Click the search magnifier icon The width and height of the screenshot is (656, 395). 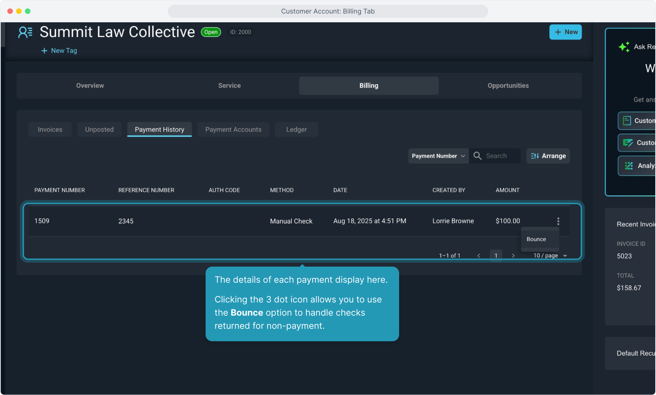[x=477, y=156]
